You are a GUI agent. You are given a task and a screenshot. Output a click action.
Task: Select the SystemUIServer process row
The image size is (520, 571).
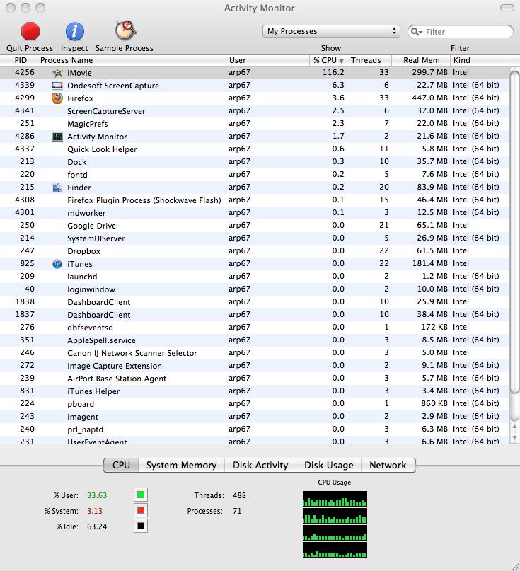pos(255,238)
